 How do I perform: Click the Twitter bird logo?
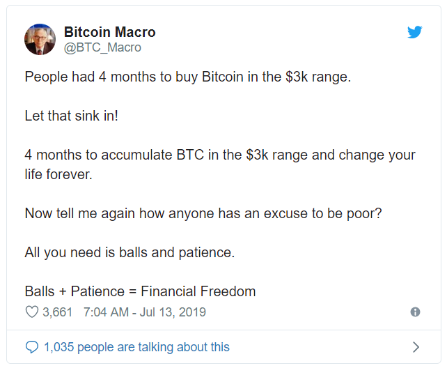tap(414, 32)
